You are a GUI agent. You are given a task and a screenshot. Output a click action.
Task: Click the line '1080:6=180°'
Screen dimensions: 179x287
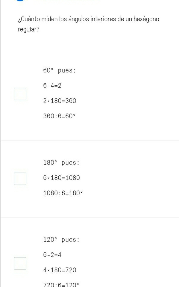63,193
